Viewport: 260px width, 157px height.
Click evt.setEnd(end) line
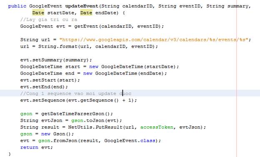tap(44, 87)
